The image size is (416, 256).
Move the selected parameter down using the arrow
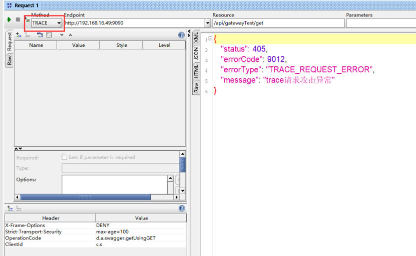click(62, 35)
